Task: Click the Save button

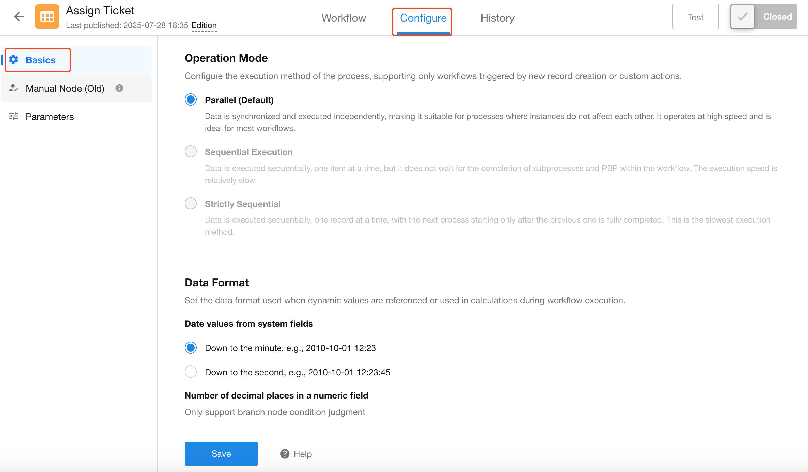Action: (x=221, y=454)
